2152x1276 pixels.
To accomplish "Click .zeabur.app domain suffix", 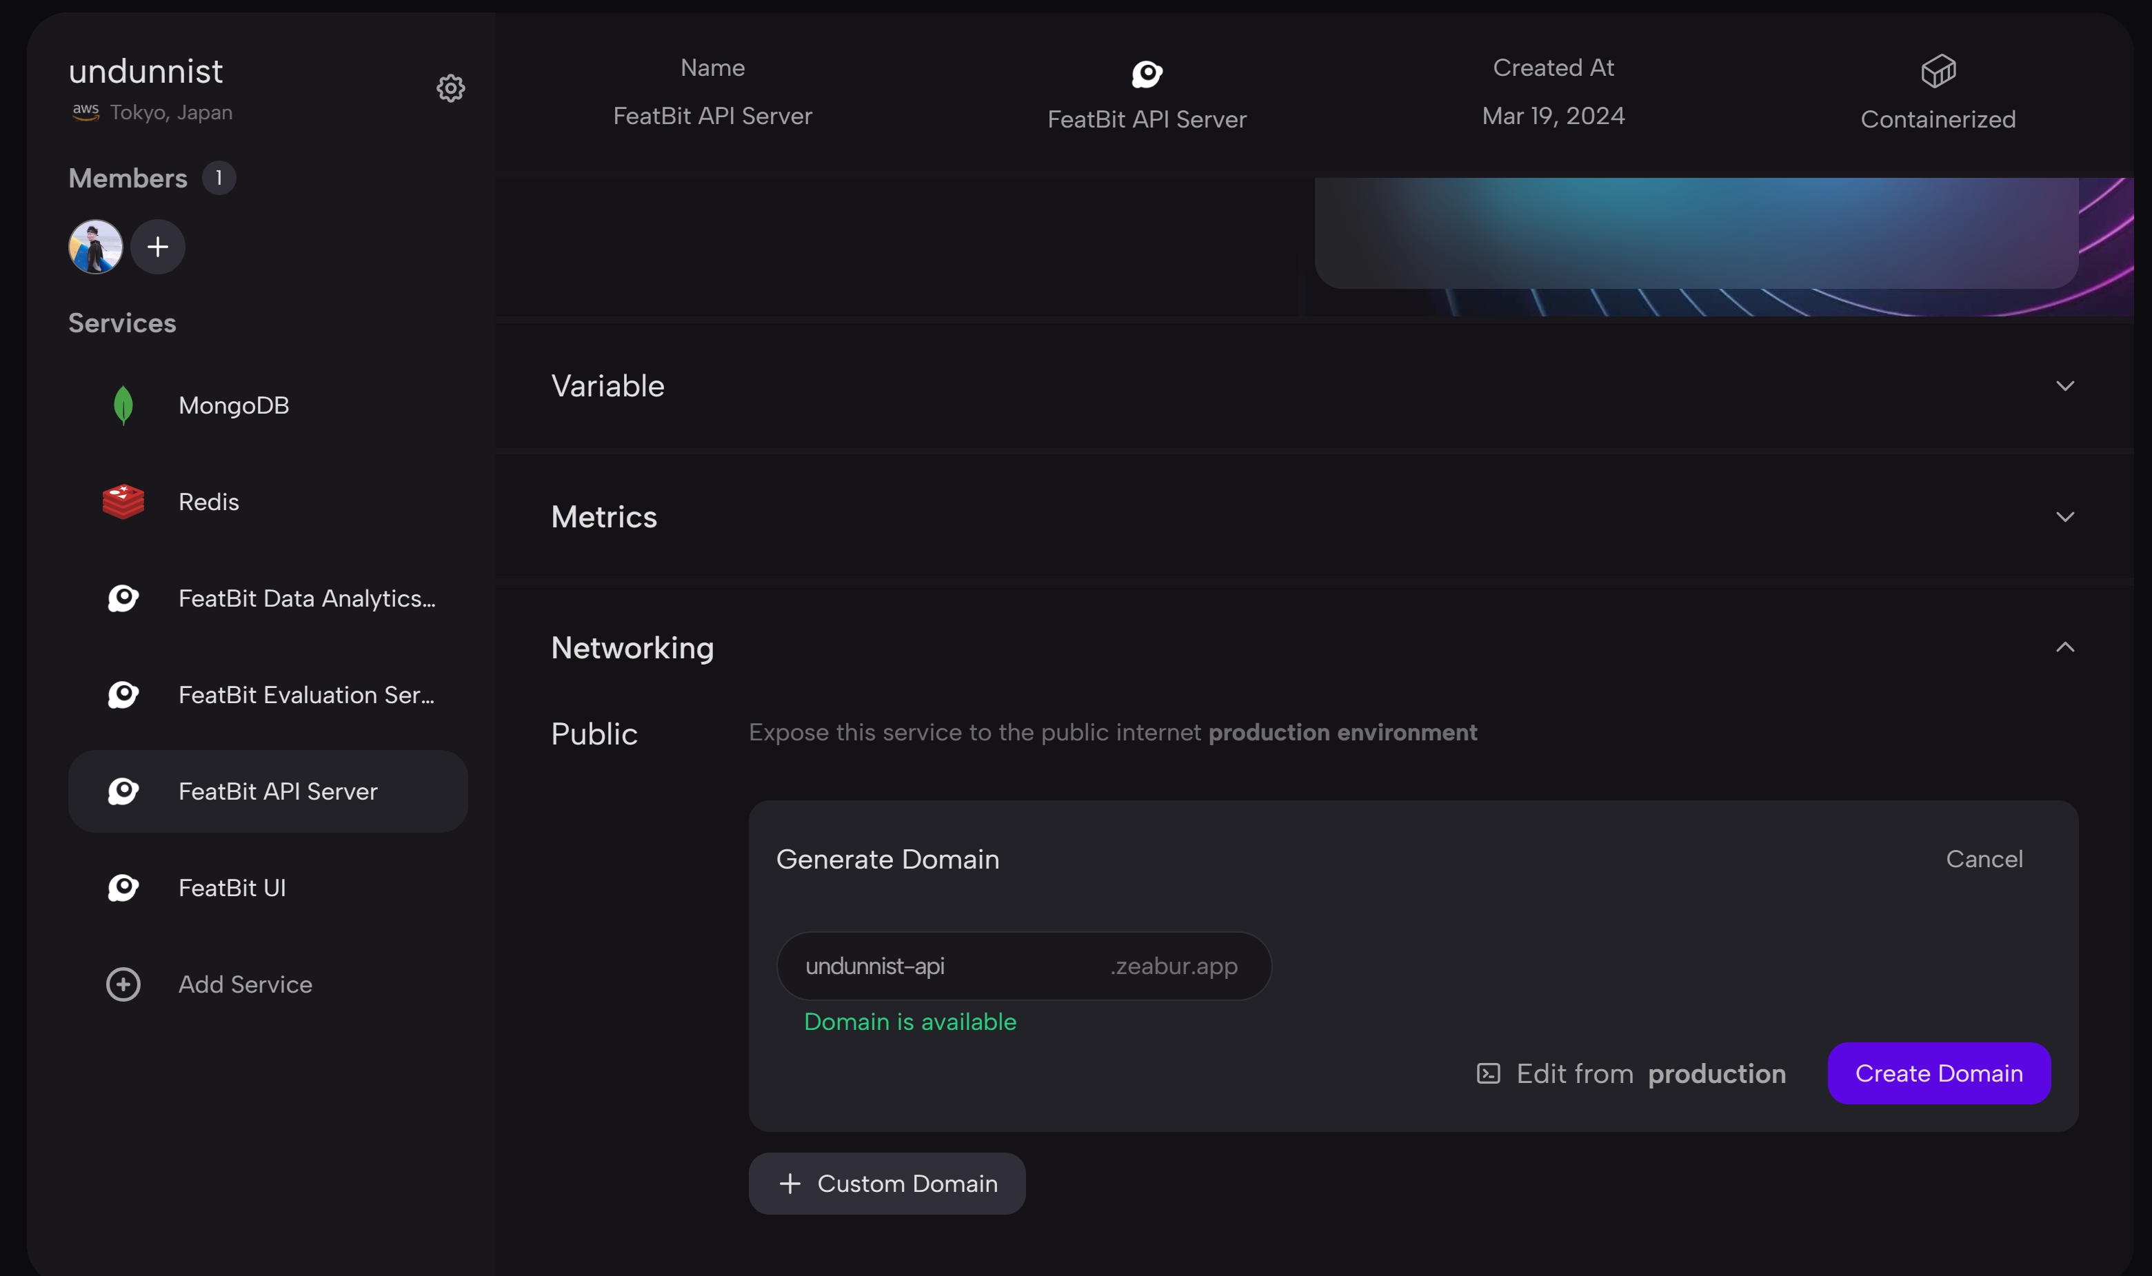I will tap(1173, 966).
